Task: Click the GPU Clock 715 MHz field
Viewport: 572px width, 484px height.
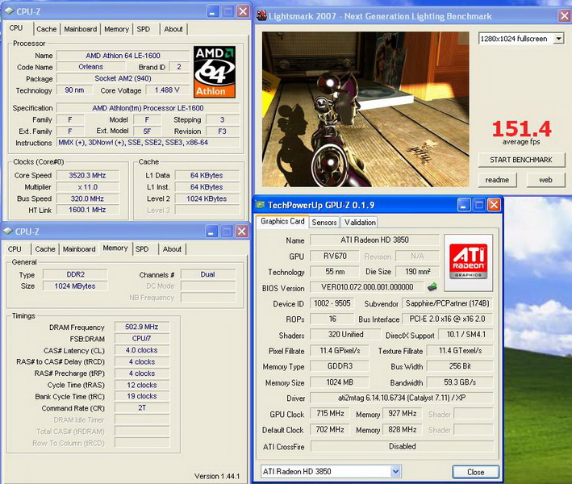Action: coord(330,414)
